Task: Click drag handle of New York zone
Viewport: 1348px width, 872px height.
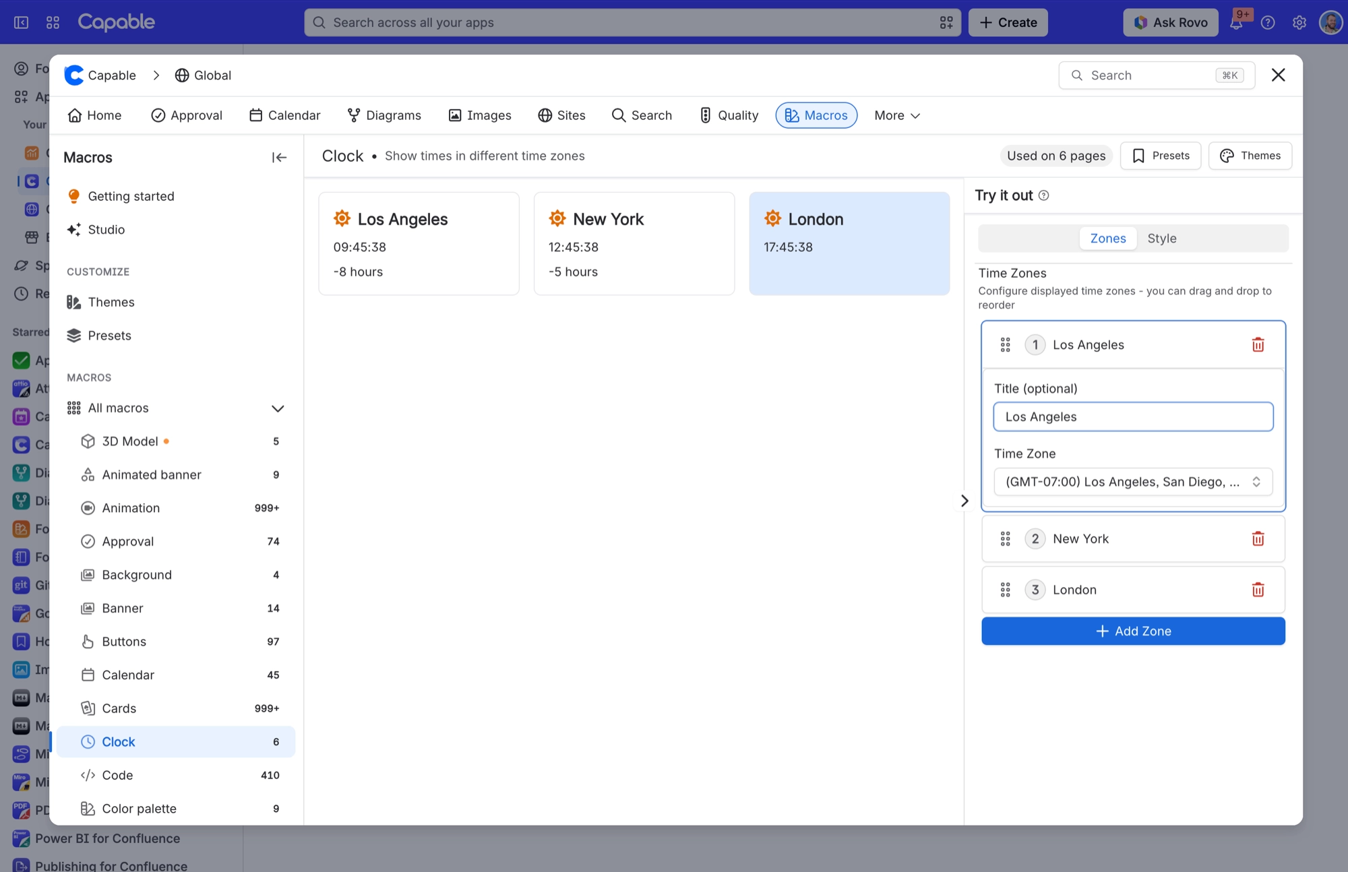Action: click(x=1005, y=539)
